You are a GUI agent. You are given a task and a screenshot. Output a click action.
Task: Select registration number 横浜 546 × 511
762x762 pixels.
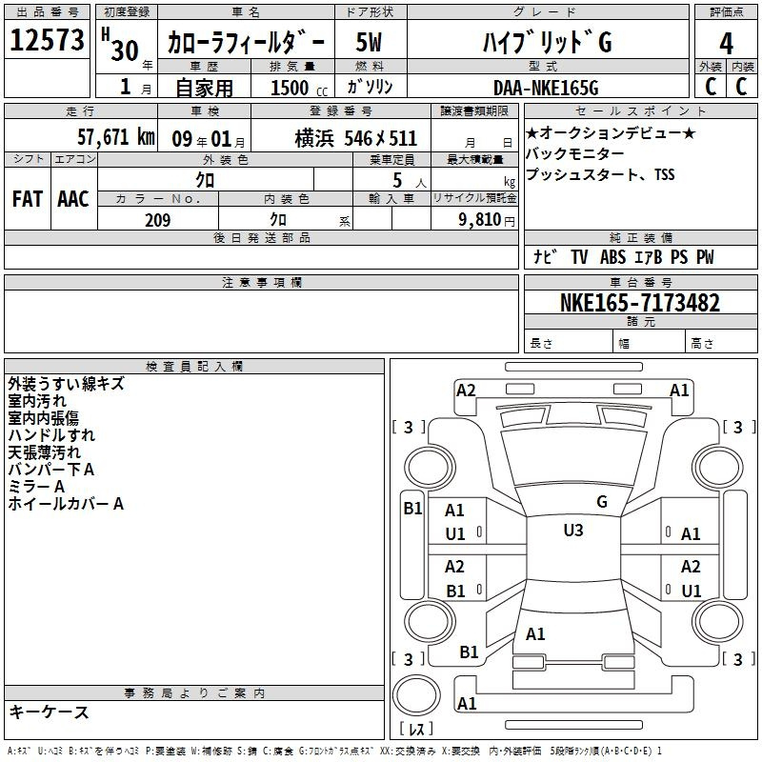[x=355, y=138]
